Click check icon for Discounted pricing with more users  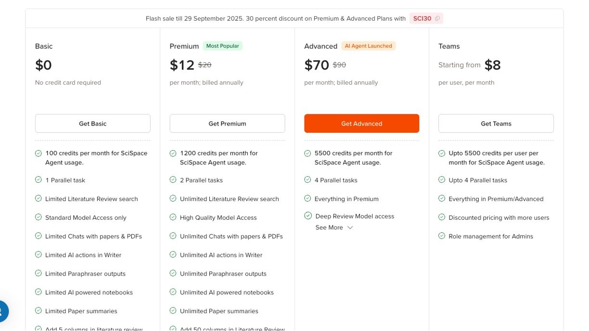442,217
